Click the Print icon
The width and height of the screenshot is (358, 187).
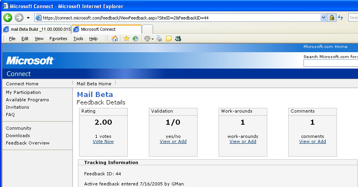(159, 39)
